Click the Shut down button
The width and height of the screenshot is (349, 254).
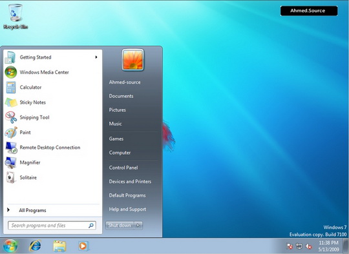coord(120,226)
